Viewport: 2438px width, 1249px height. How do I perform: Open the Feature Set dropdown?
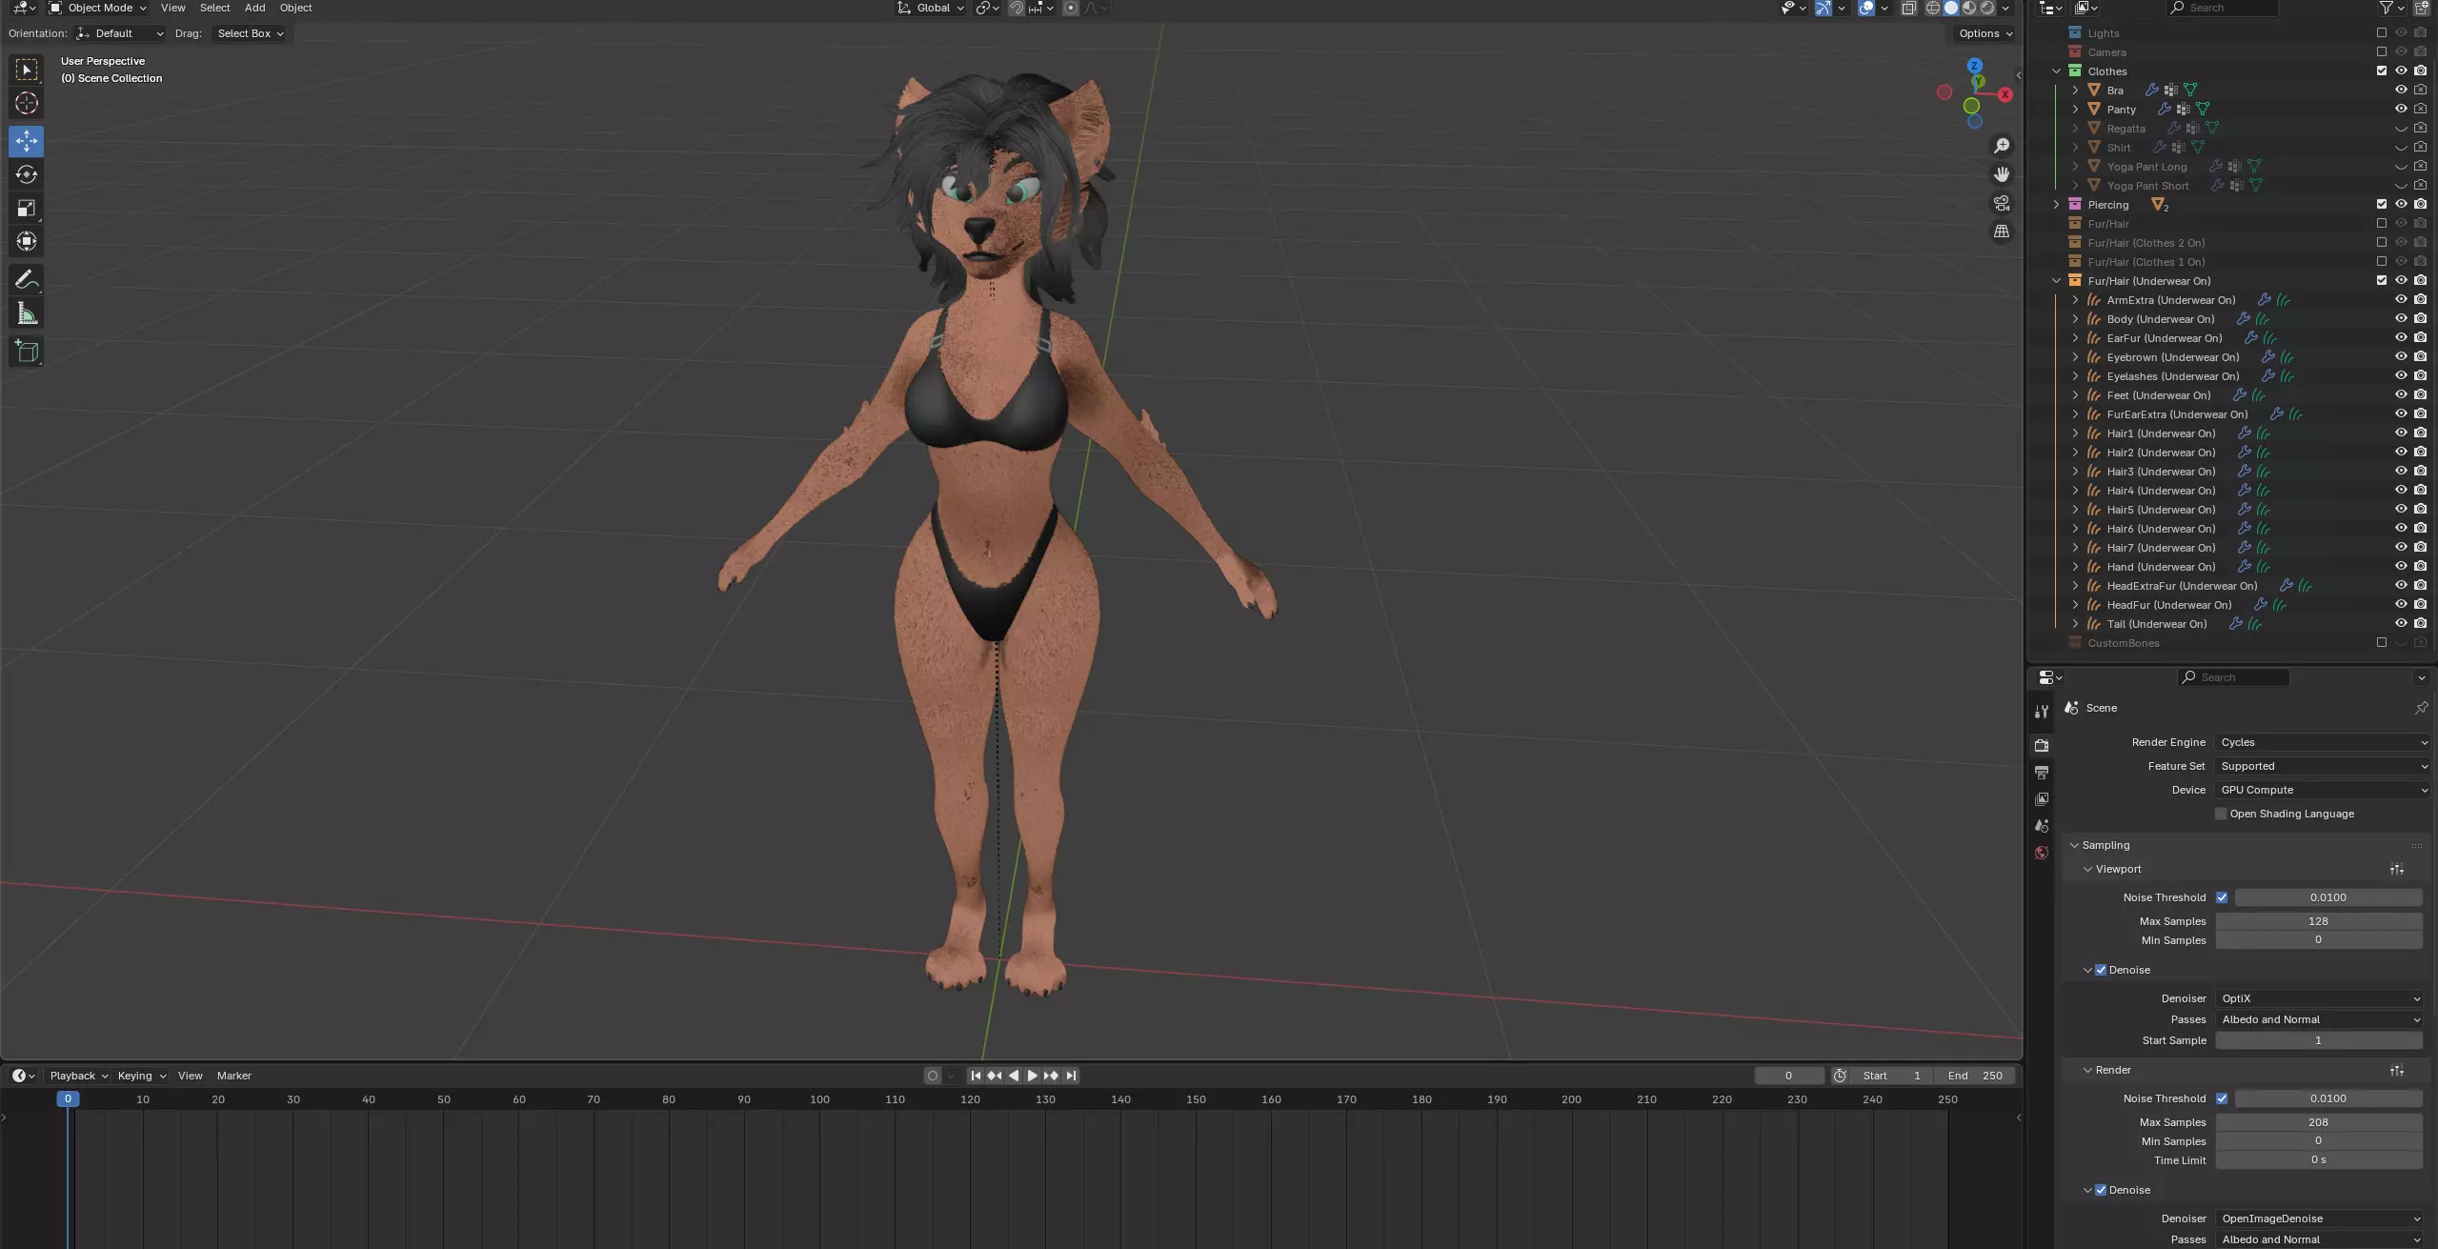tap(2323, 766)
